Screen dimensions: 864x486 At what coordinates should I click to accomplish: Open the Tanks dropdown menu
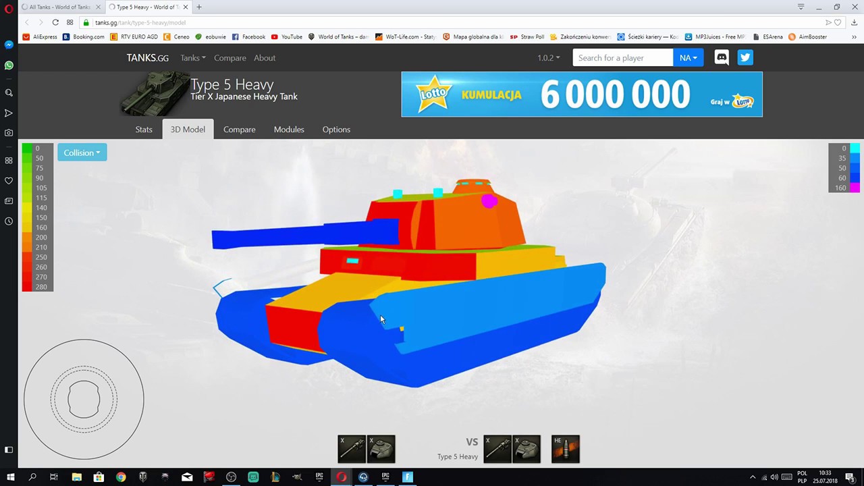tap(193, 58)
